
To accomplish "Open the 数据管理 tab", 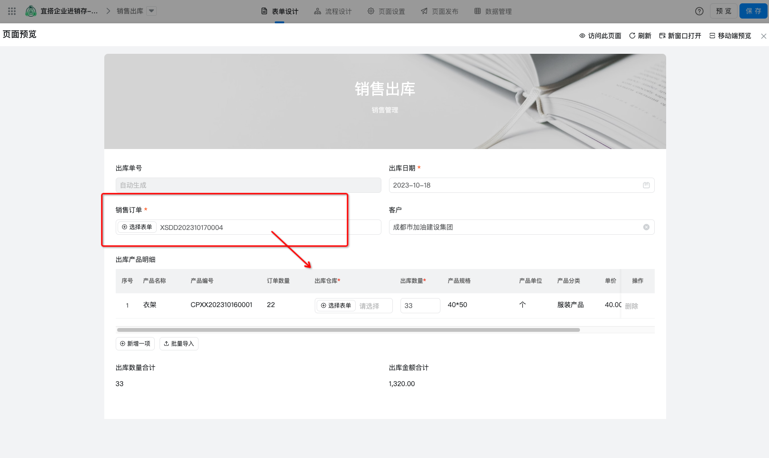I will tap(493, 11).
